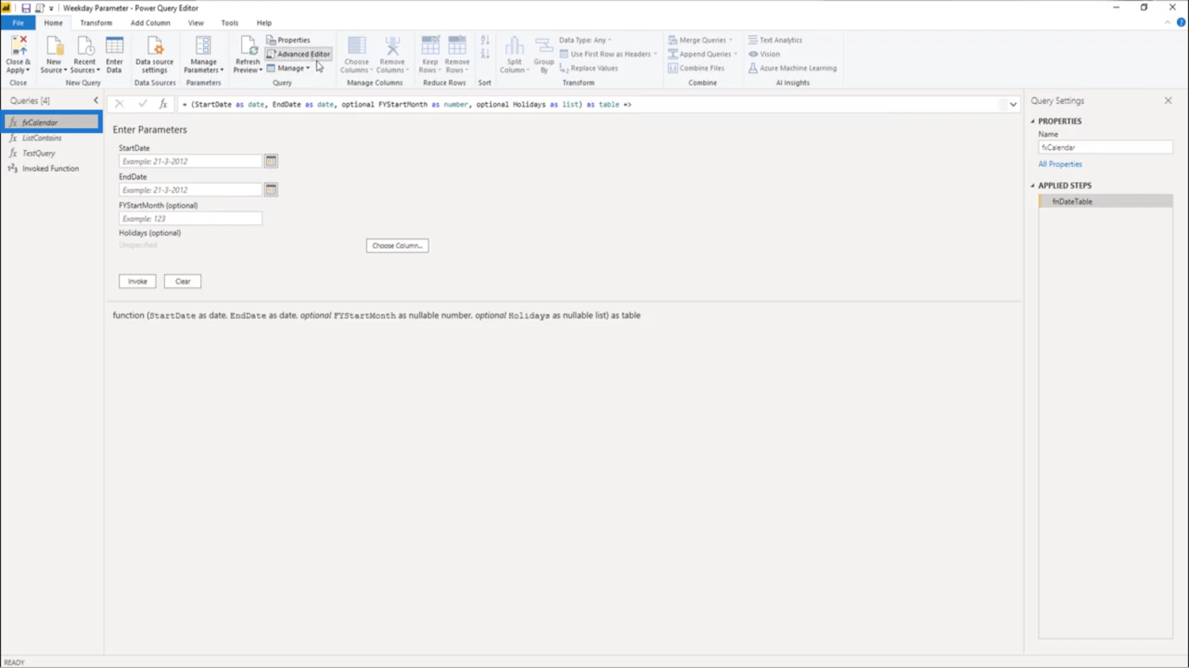Click the formula bar text
Image resolution: width=1189 pixels, height=668 pixels.
(x=407, y=105)
